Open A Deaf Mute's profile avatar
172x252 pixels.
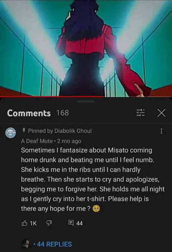tap(11, 133)
